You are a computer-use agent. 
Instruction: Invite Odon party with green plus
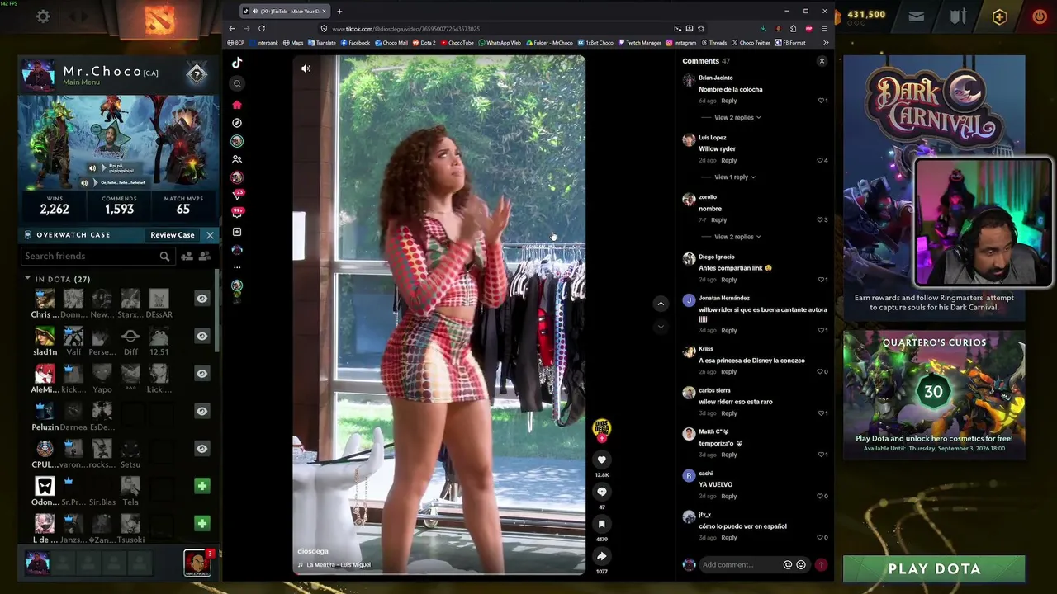click(x=201, y=486)
